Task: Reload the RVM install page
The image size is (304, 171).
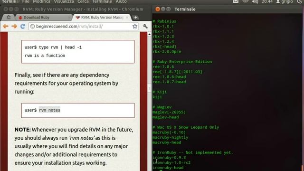Action: pyautogui.click(x=23, y=26)
